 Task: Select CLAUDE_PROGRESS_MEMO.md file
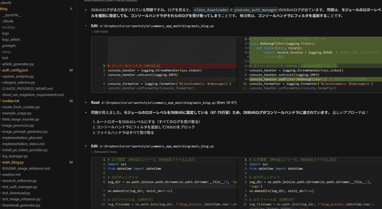(27, 89)
